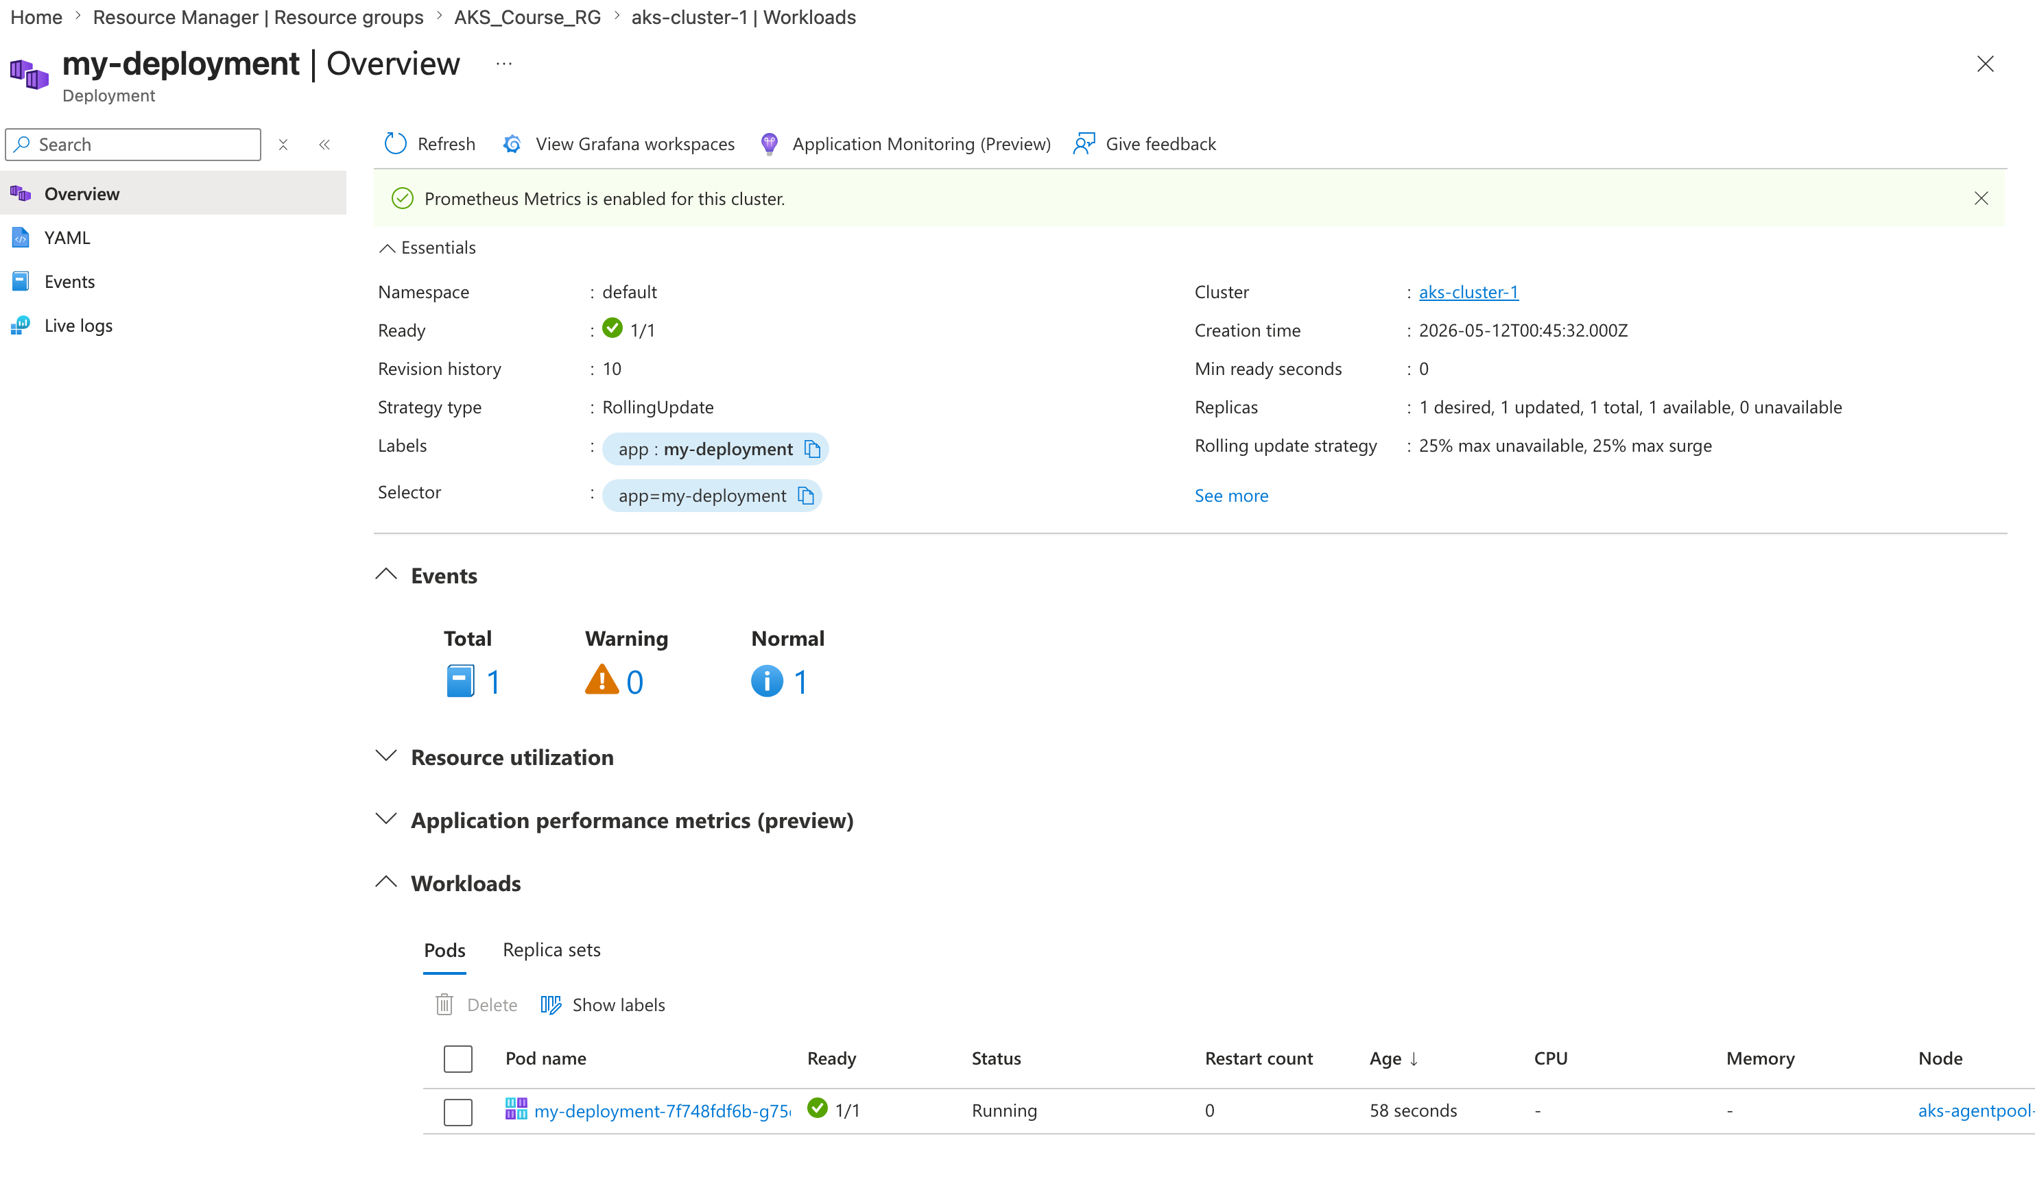The width and height of the screenshot is (2035, 1177).
Task: Click the Warning events count 0
Action: [634, 682]
